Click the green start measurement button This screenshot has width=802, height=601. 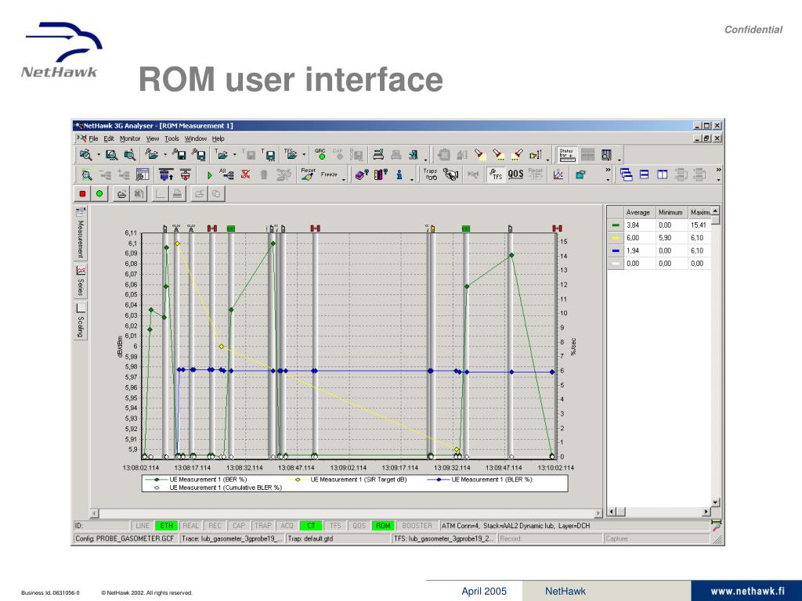point(99,194)
